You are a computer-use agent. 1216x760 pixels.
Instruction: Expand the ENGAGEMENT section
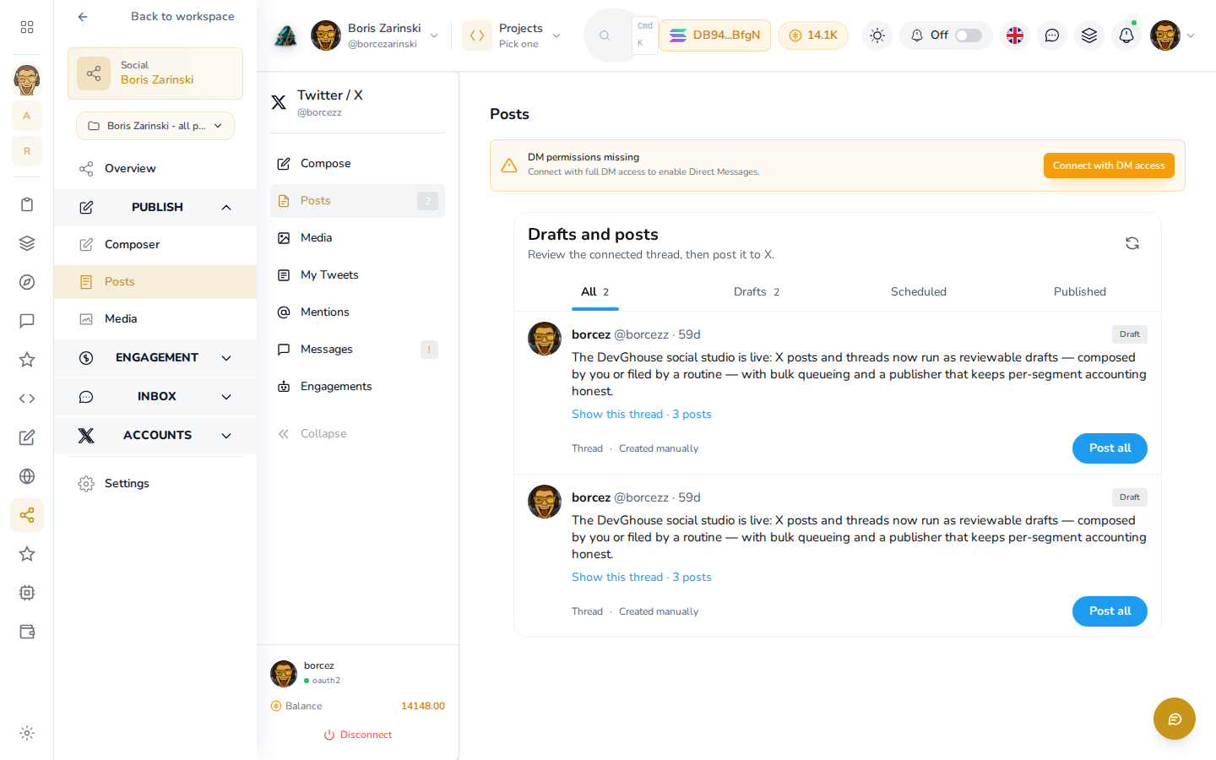click(x=155, y=358)
